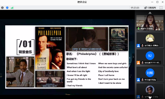Click the 切换视图 switch view button
165x99 pixels.
tap(150, 8)
